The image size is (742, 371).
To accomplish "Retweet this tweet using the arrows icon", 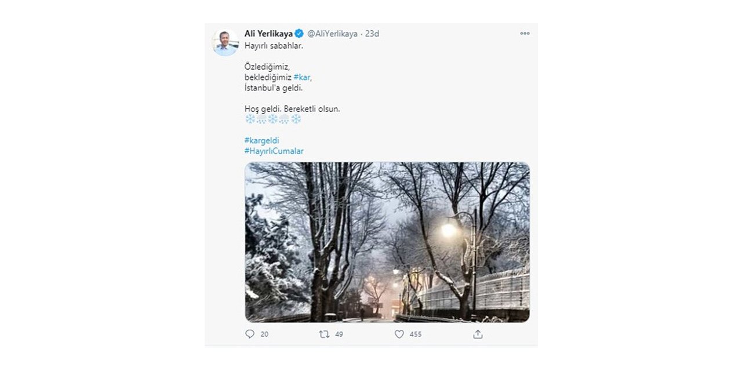I will click(325, 334).
